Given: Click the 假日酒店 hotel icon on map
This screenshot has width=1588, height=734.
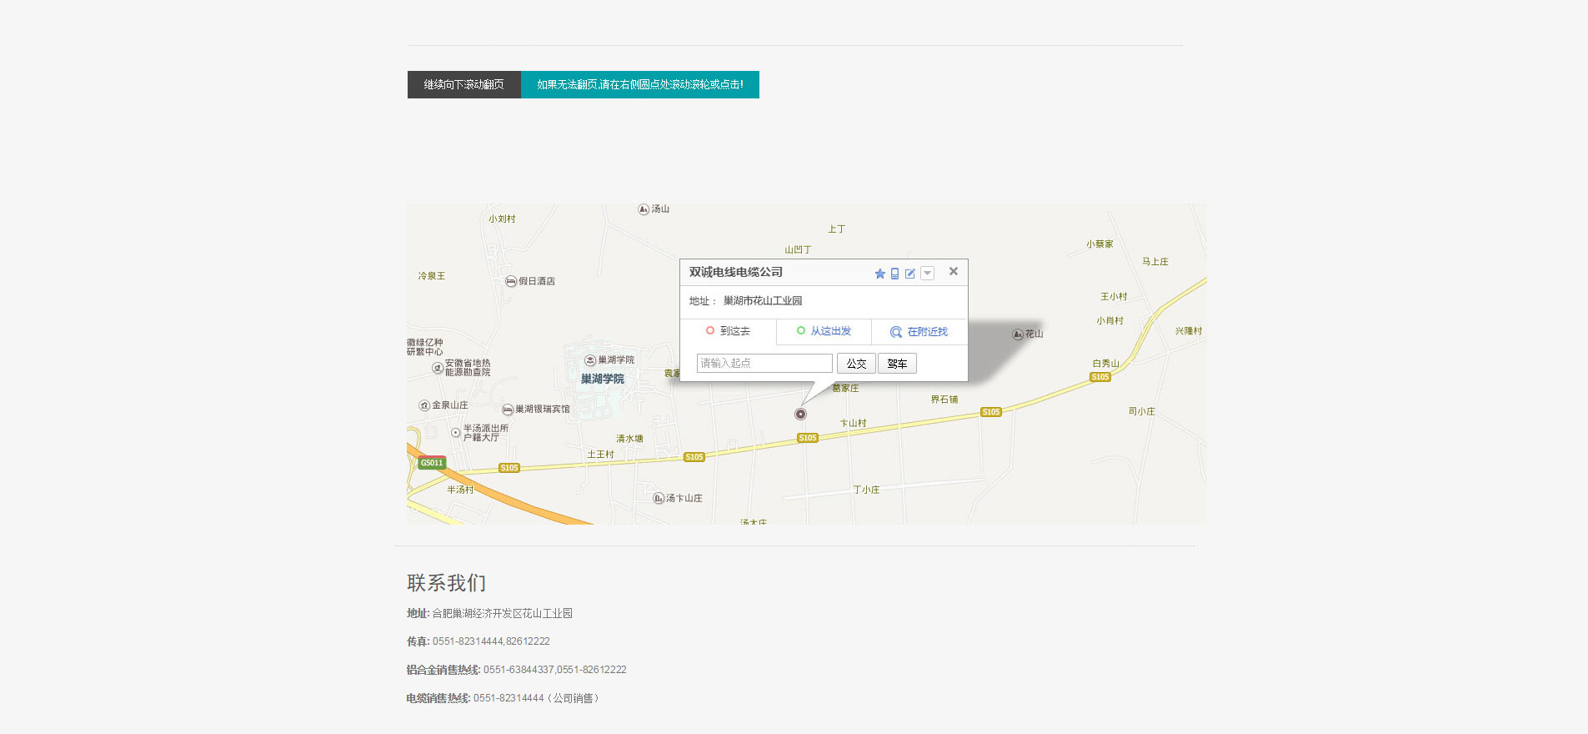Looking at the screenshot, I should tap(511, 282).
